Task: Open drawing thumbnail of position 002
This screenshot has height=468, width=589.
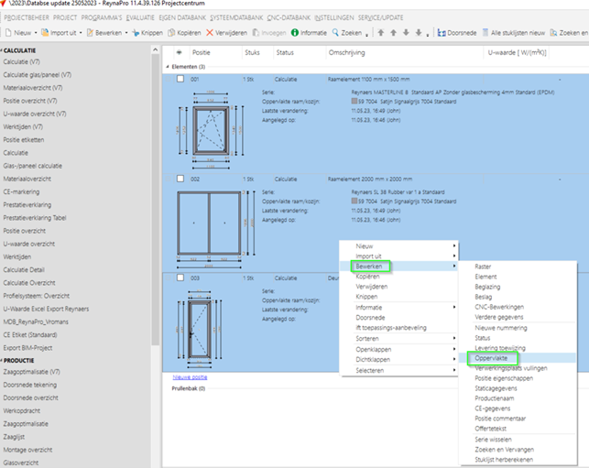Action: pos(215,230)
